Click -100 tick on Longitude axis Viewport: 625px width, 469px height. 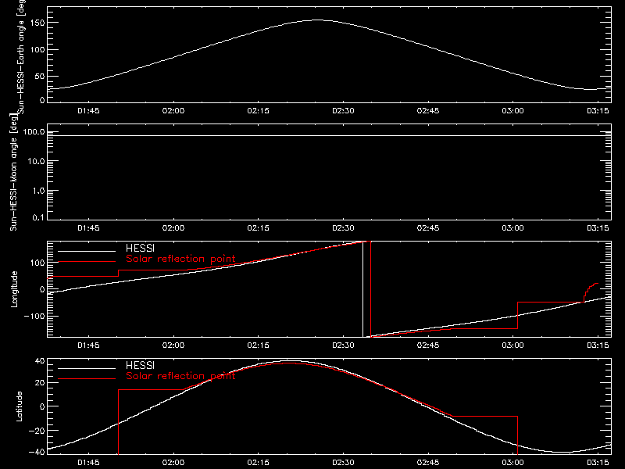tap(35, 316)
